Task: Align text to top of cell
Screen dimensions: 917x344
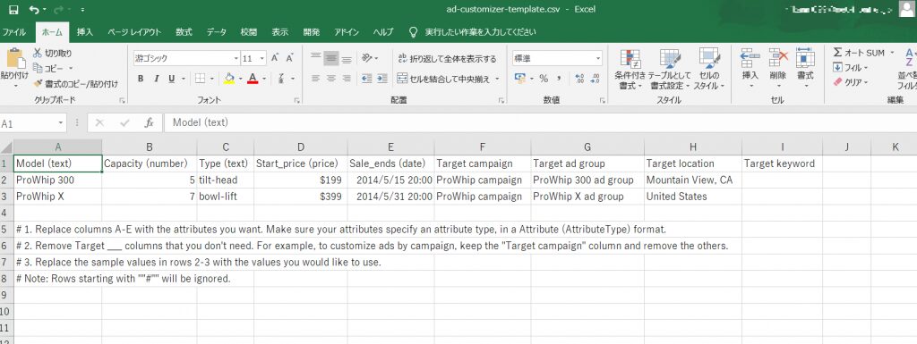Action: (x=316, y=58)
